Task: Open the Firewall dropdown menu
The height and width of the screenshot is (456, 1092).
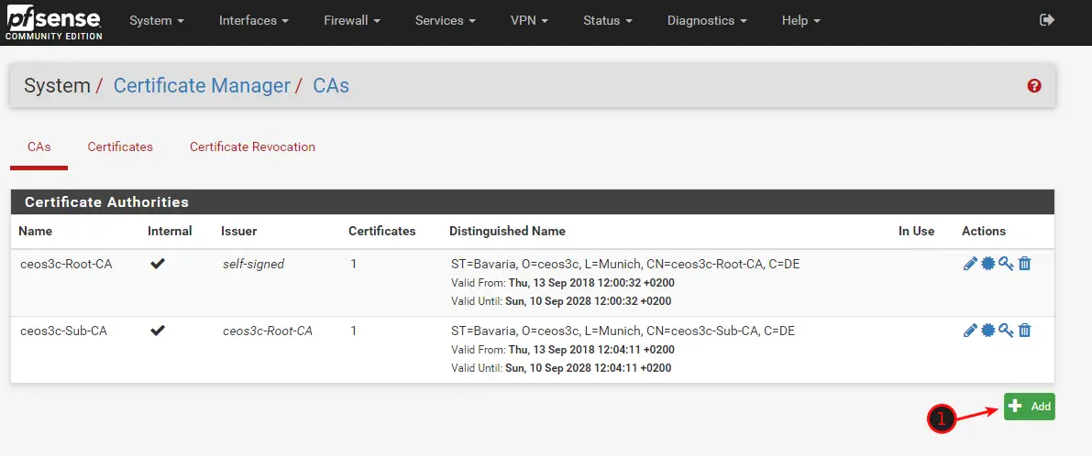Action: (352, 21)
